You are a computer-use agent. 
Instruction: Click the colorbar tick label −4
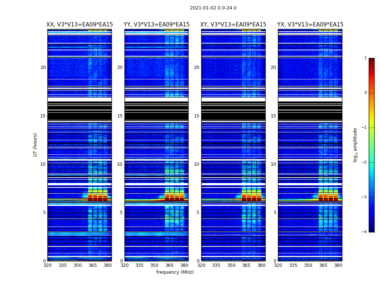click(364, 232)
